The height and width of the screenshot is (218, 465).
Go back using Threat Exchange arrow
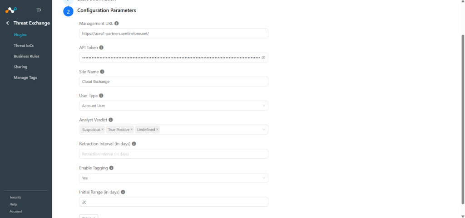[8, 23]
